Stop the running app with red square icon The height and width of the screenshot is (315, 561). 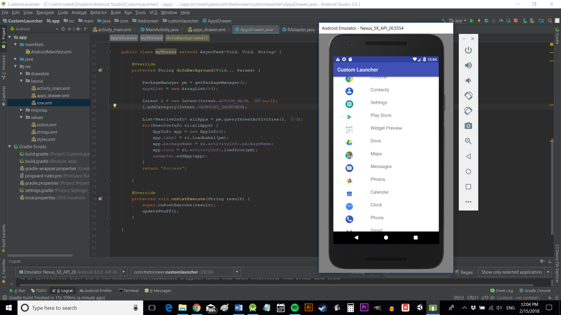516,21
